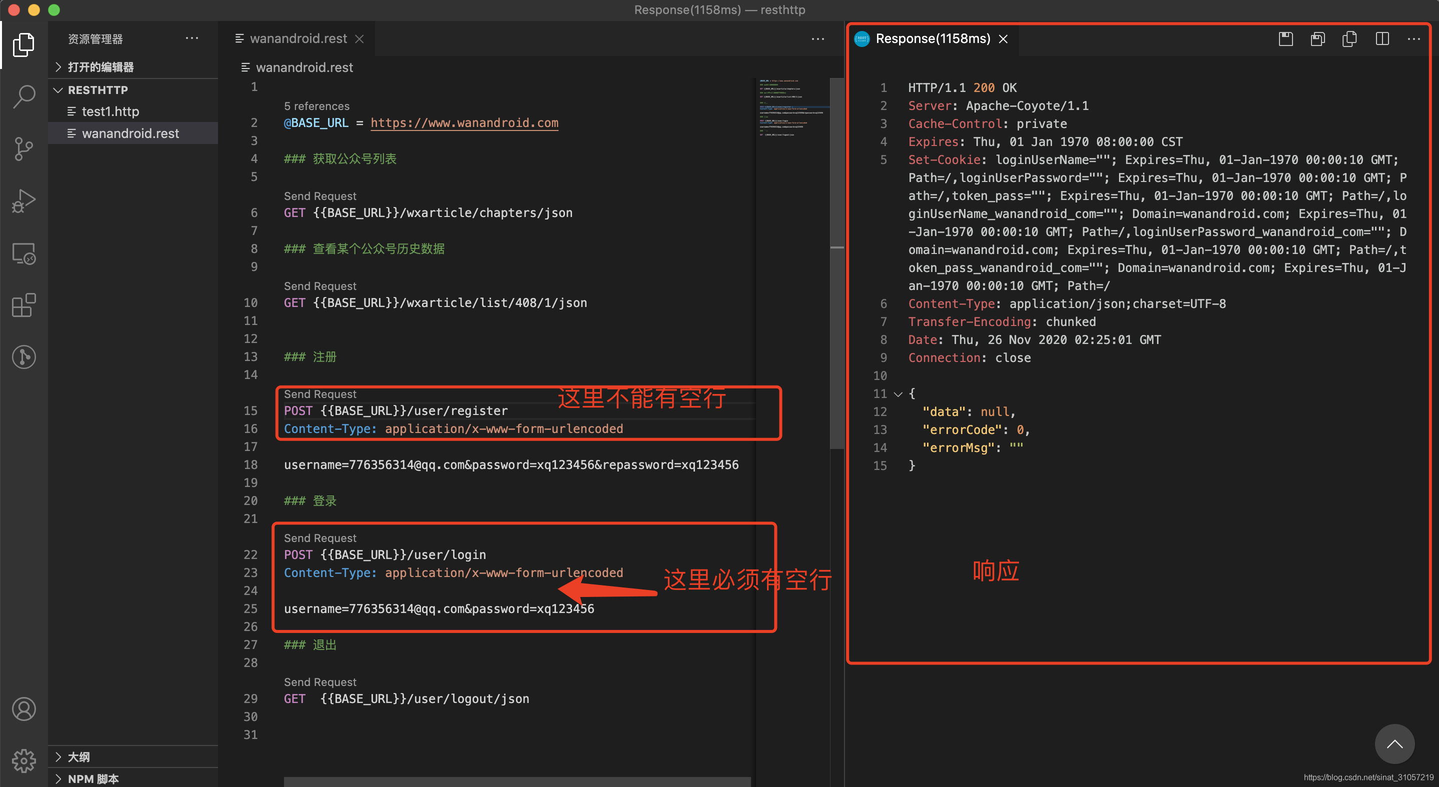Screen dimensions: 1439x787
Task: Split the response editor right
Action: (1382, 38)
